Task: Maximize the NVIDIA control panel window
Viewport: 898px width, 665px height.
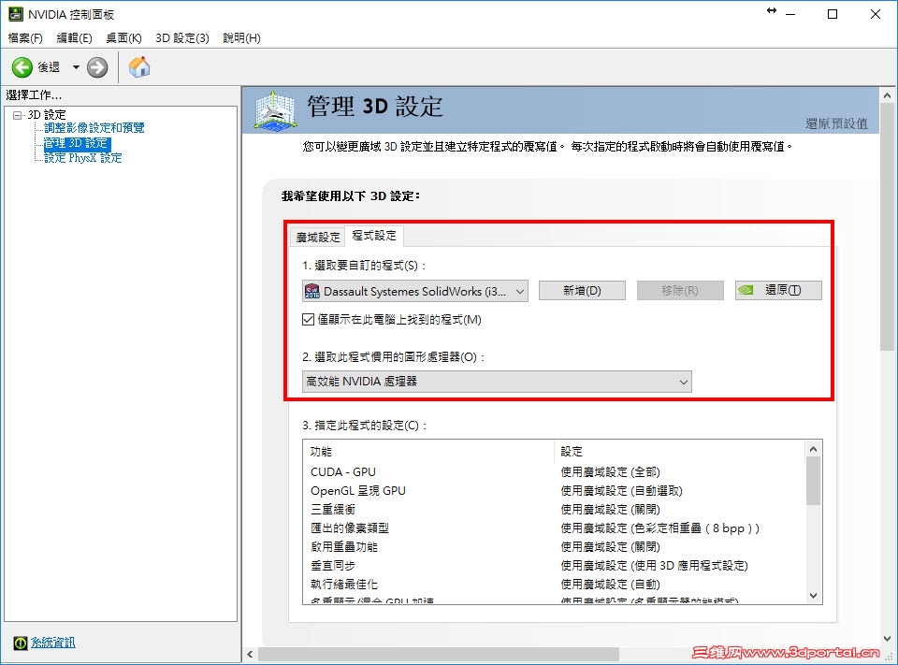Action: pos(833,14)
